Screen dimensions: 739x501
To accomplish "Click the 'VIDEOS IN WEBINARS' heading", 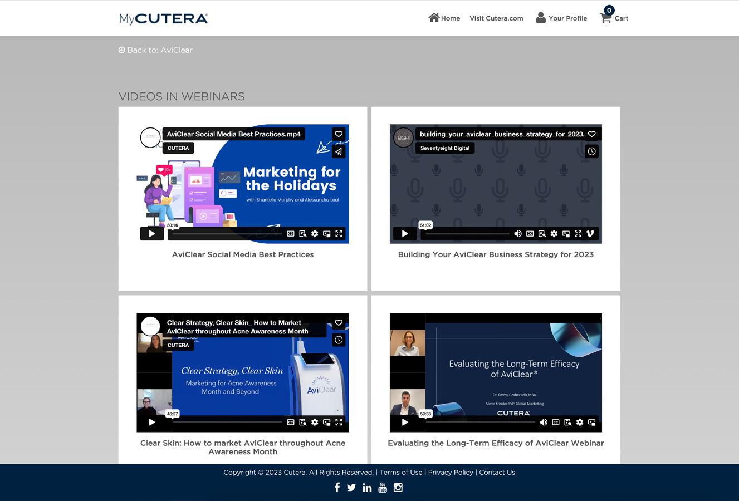I will (x=182, y=96).
